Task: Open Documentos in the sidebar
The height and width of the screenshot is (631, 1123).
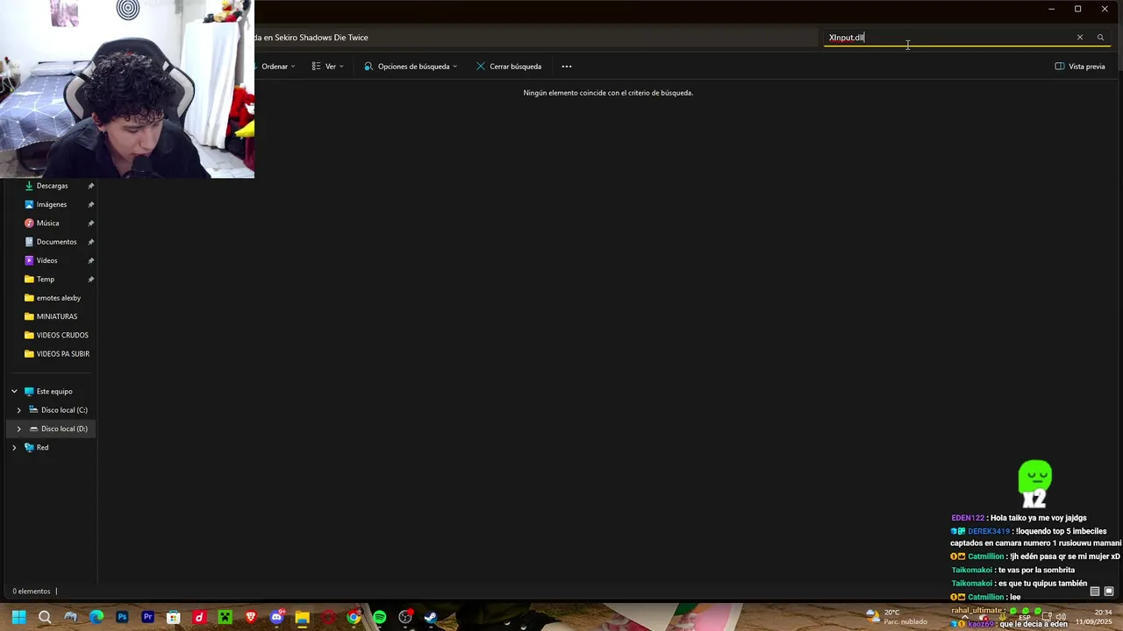Action: tap(56, 242)
